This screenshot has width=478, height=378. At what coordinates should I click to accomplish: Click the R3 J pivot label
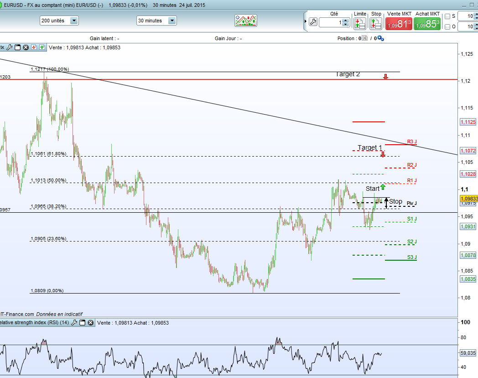coord(412,142)
